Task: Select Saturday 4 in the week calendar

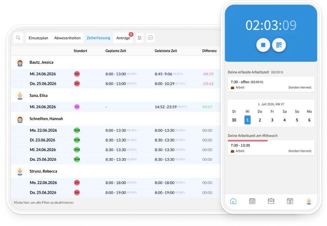Action: point(284,120)
